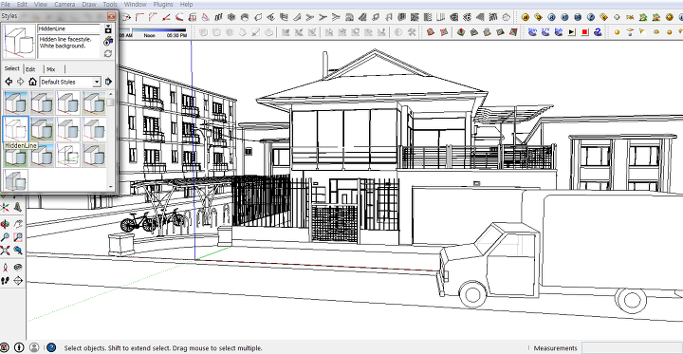
Task: Click the gold circular M plugin icon
Action: 525,17
